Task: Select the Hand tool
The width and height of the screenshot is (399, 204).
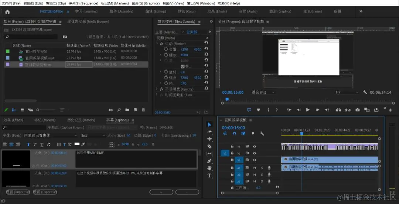Action: coord(209,168)
